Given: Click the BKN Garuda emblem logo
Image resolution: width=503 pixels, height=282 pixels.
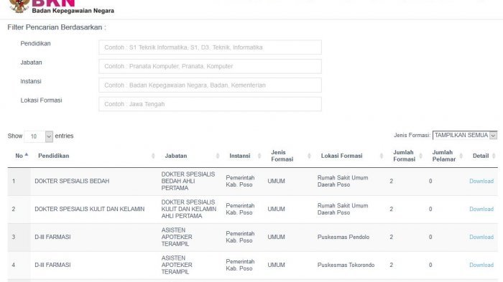Looking at the screenshot, I should point(19,6).
